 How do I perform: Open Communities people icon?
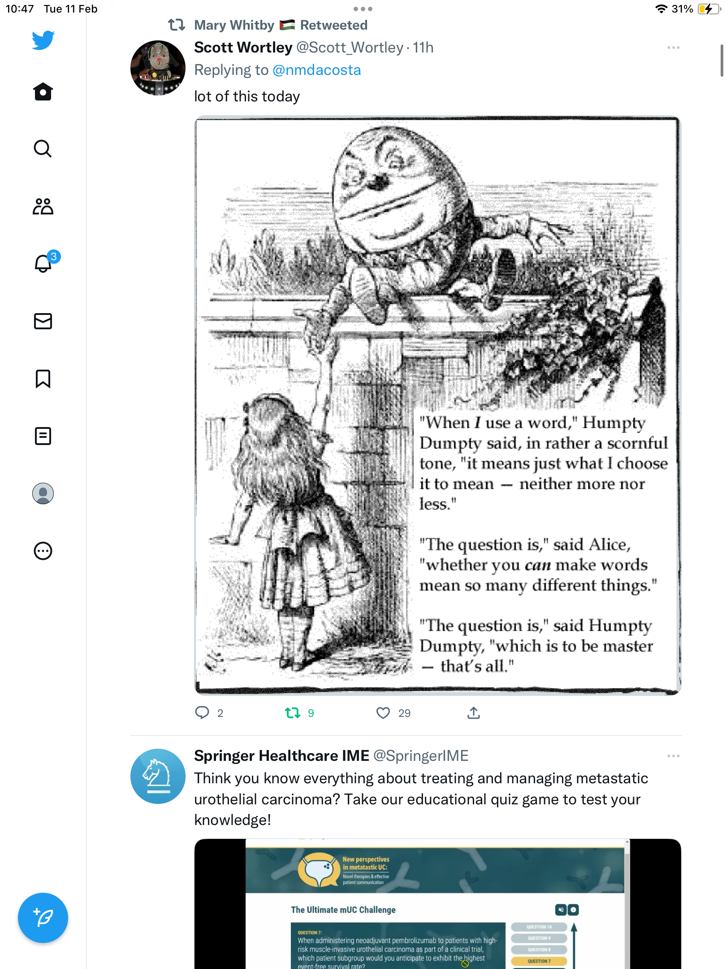click(43, 206)
